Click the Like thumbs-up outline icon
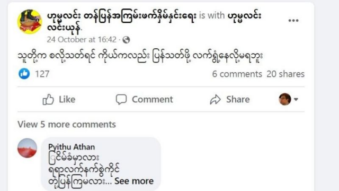The width and height of the screenshot is (339, 191). [48, 99]
